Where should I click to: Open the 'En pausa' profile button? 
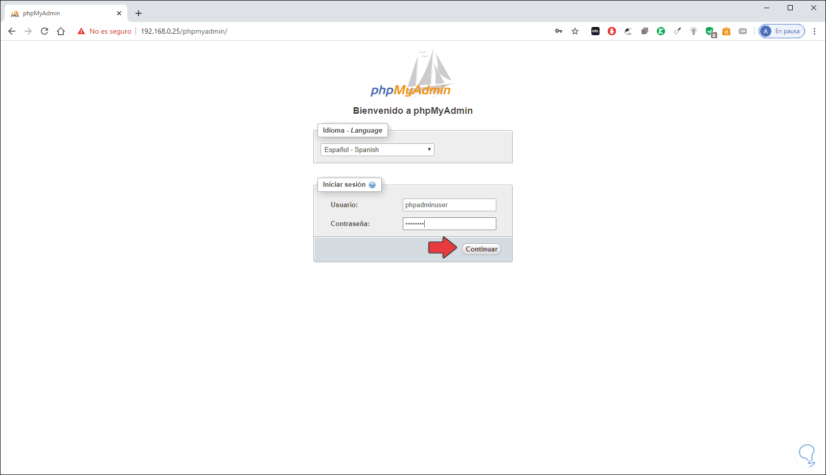782,31
